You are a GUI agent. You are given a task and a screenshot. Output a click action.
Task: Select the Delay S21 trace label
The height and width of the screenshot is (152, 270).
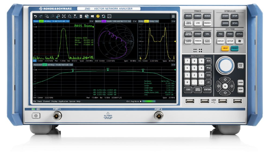point(148,21)
